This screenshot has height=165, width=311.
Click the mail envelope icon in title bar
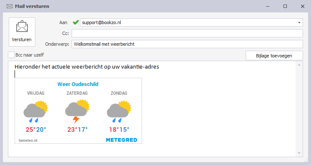click(10, 6)
